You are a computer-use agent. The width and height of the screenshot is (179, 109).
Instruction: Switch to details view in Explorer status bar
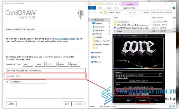tap(170, 106)
